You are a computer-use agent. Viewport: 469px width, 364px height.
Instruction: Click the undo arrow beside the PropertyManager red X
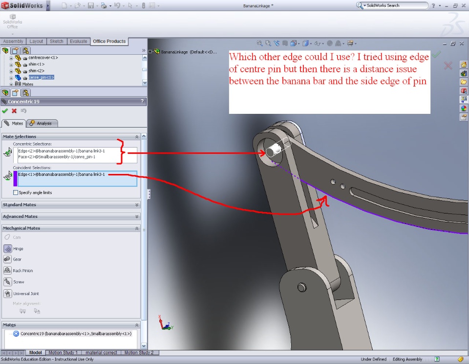coord(23,111)
